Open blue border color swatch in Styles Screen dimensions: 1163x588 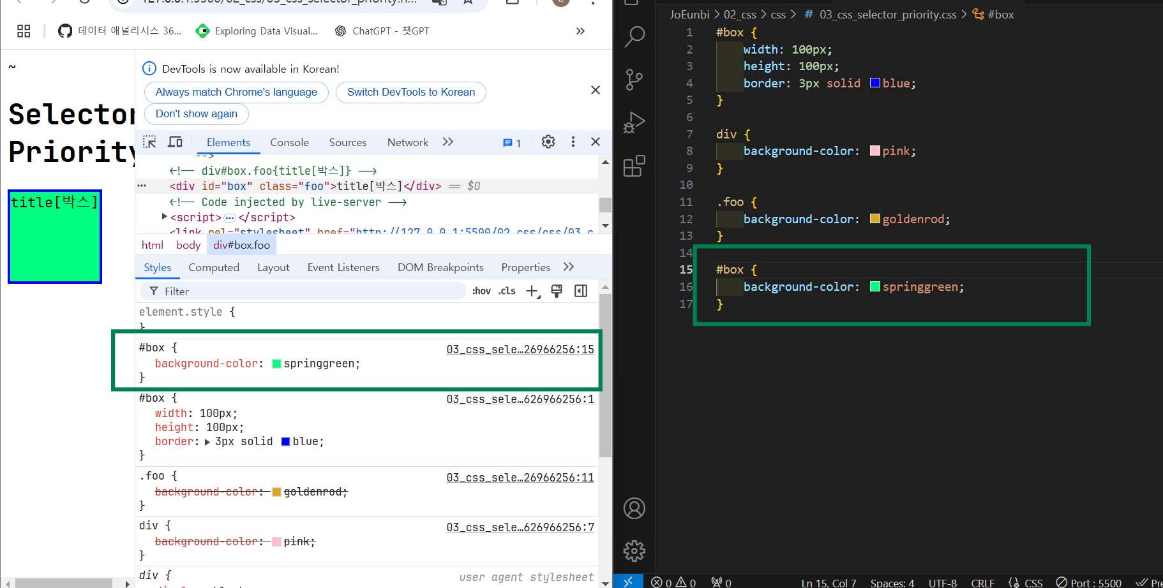pos(286,441)
